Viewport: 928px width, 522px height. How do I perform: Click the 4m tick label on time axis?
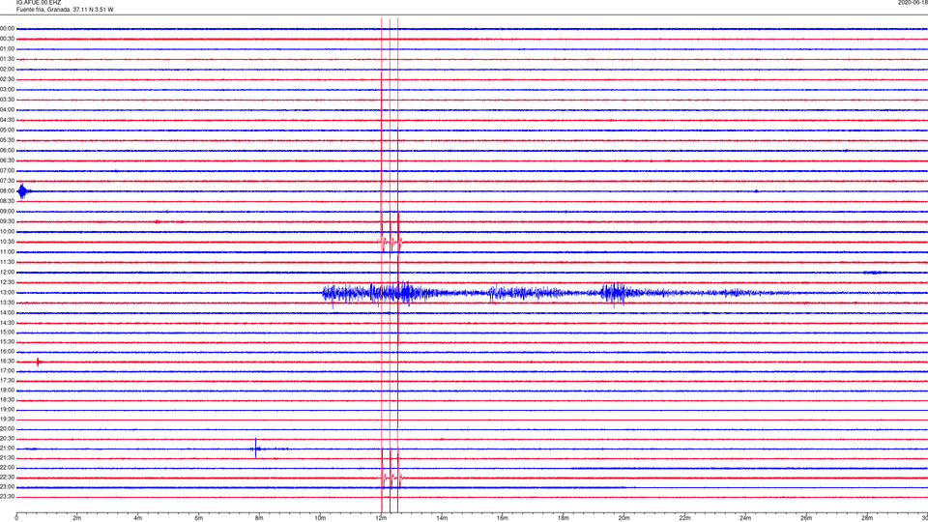coord(138,518)
